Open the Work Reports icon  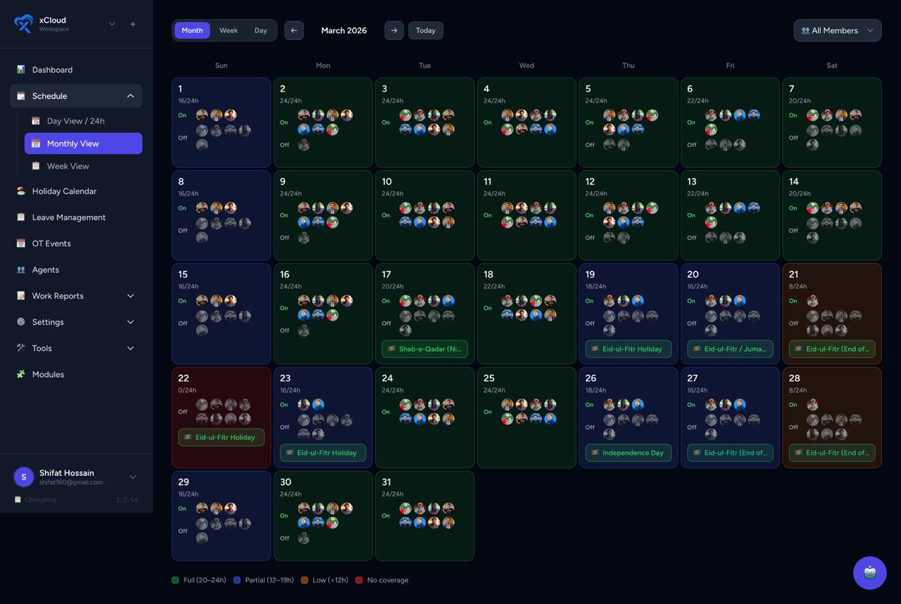[20, 295]
